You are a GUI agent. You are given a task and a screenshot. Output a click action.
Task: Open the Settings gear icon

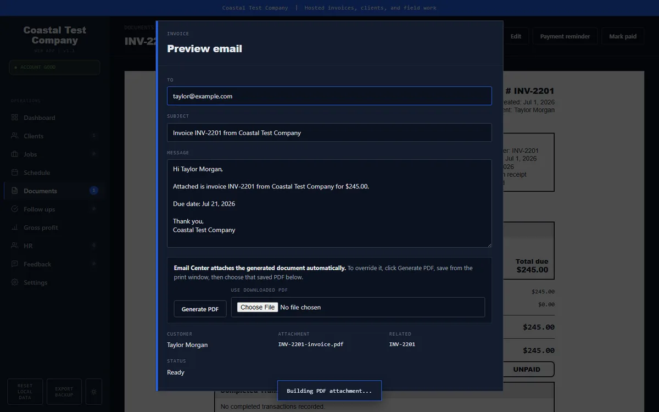point(15,282)
